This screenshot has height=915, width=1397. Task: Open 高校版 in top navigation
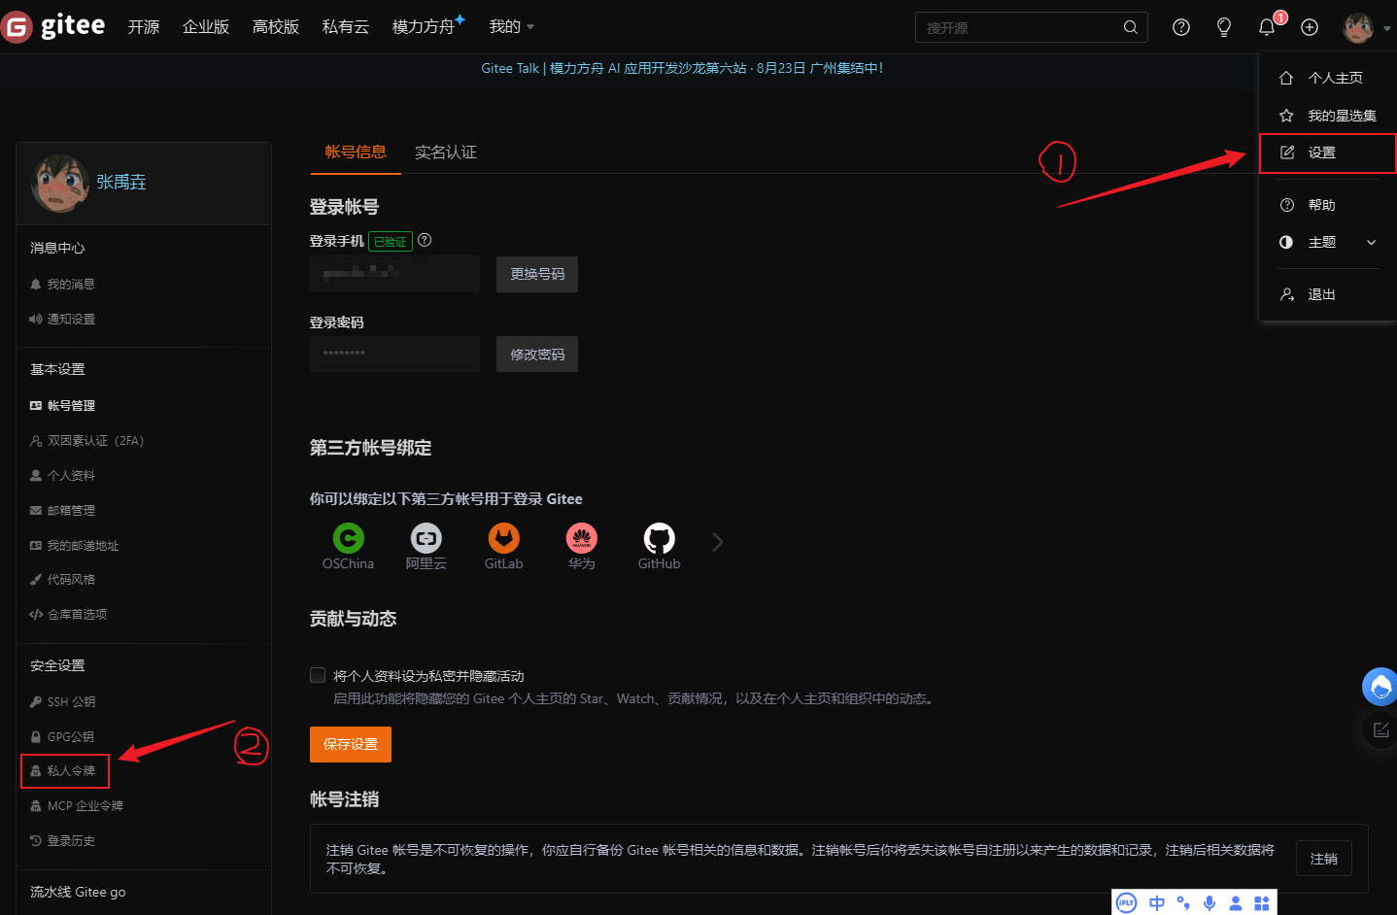[x=276, y=27]
